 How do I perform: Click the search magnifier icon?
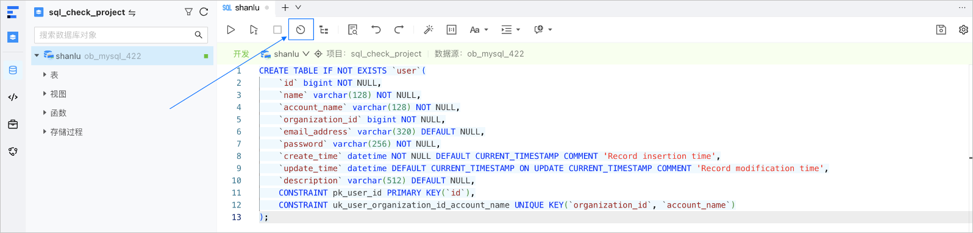198,35
